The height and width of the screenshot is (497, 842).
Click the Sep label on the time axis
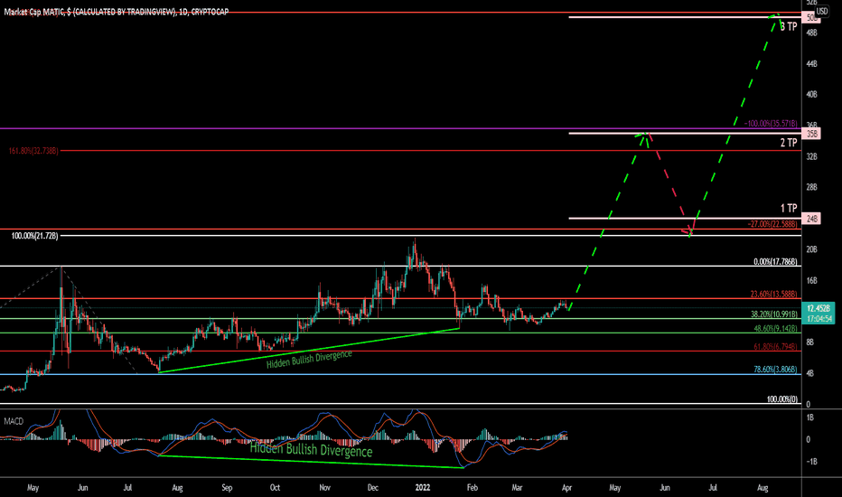(x=227, y=488)
